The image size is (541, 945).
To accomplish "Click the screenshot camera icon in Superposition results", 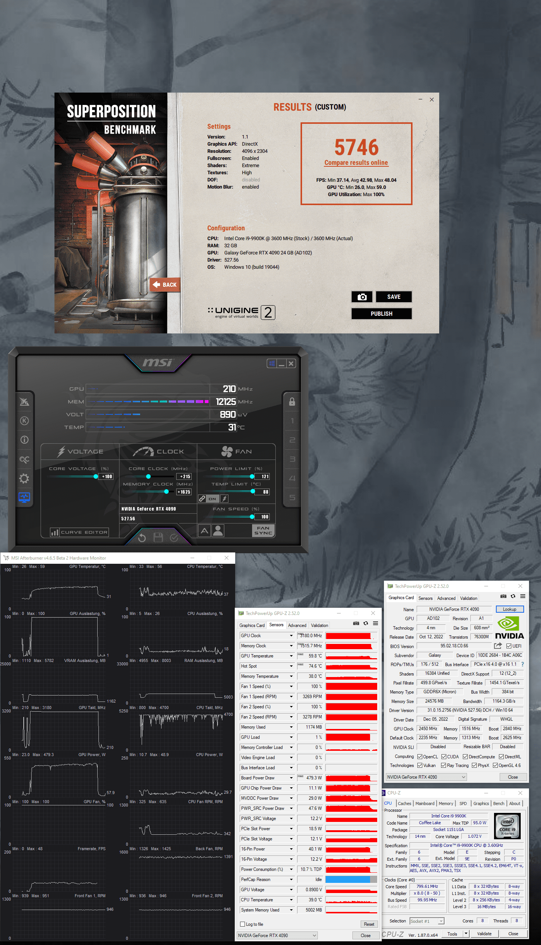I will 362,297.
